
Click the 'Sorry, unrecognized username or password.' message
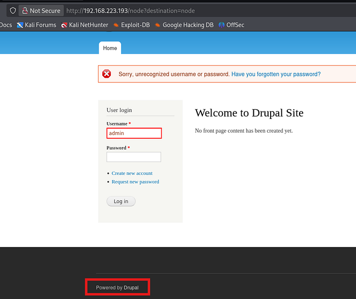coord(174,74)
